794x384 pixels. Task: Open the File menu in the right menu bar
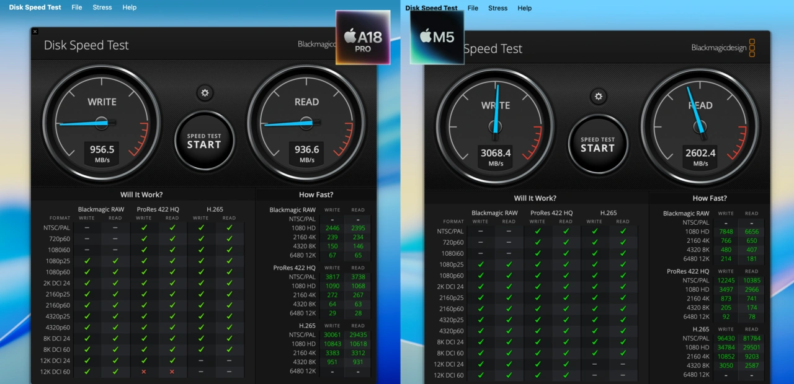(x=473, y=8)
